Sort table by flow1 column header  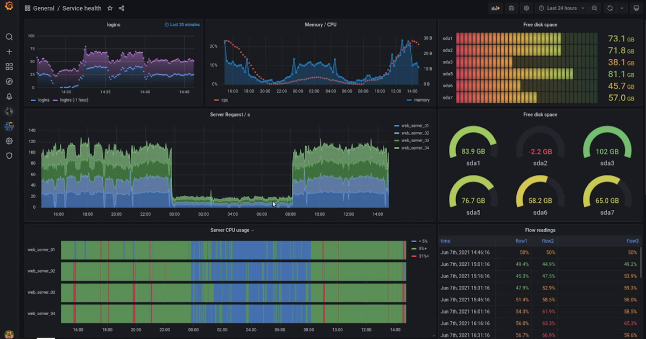coord(522,241)
